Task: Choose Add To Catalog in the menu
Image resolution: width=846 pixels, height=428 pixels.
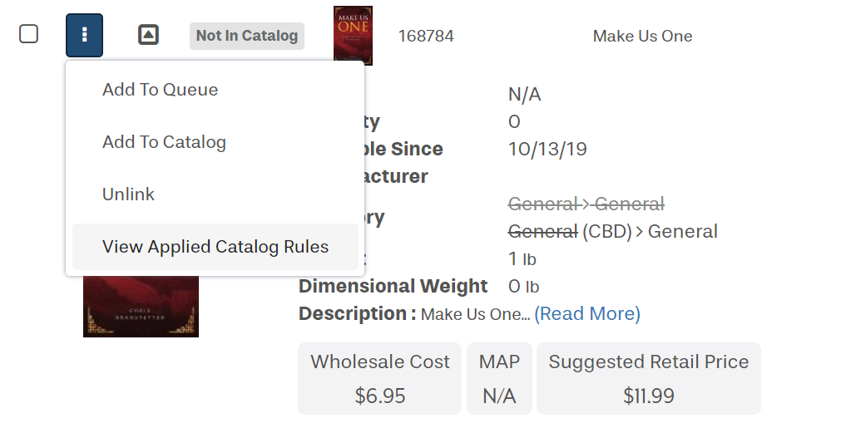Action: click(x=164, y=142)
